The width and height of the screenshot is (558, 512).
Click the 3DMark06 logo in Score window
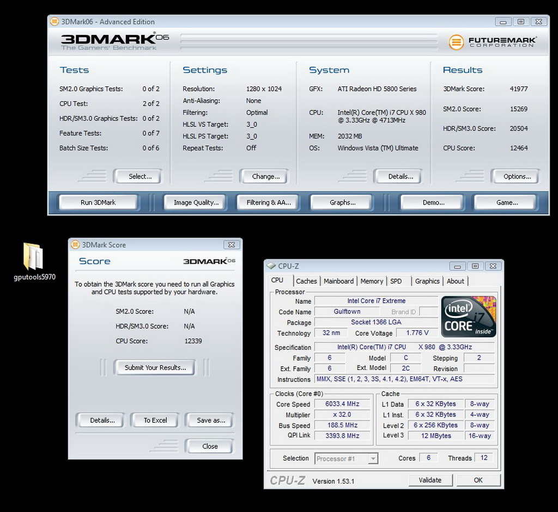(209, 261)
